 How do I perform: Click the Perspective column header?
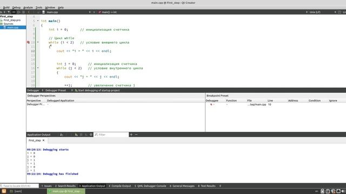(x=34, y=101)
